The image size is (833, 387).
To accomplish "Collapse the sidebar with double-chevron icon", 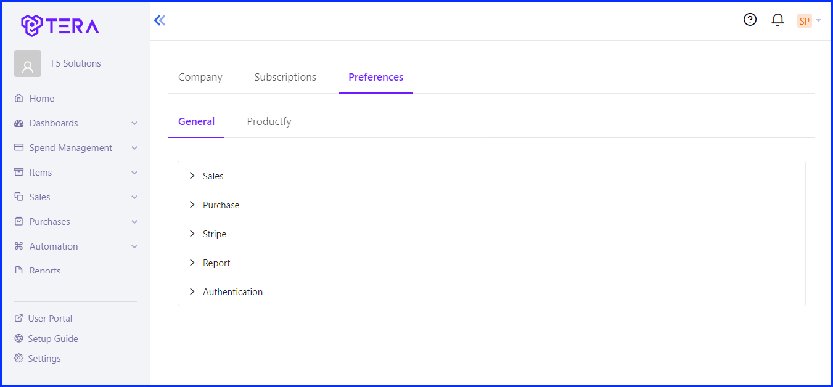I will tap(160, 20).
